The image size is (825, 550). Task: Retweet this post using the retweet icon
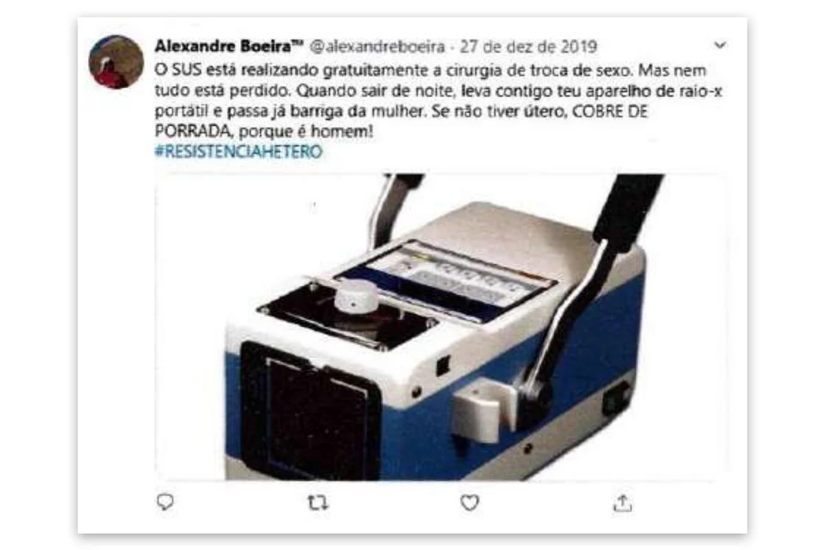[x=317, y=504]
